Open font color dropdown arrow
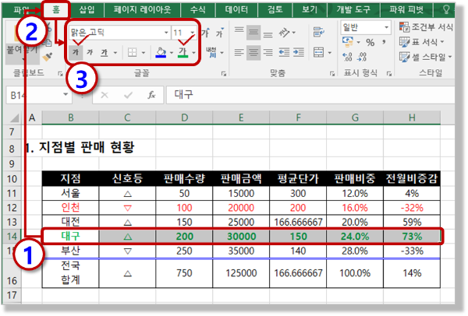 tap(194, 53)
